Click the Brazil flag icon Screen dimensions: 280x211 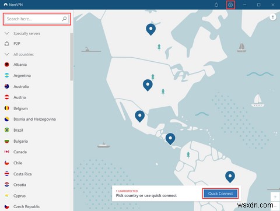(7, 130)
